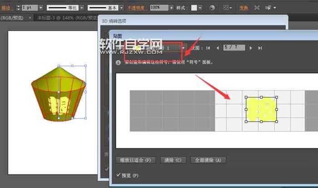Image resolution: width=318 pixels, height=188 pixels.
Task: Close the (RGB/预览) document tab
Action: tap(30, 18)
